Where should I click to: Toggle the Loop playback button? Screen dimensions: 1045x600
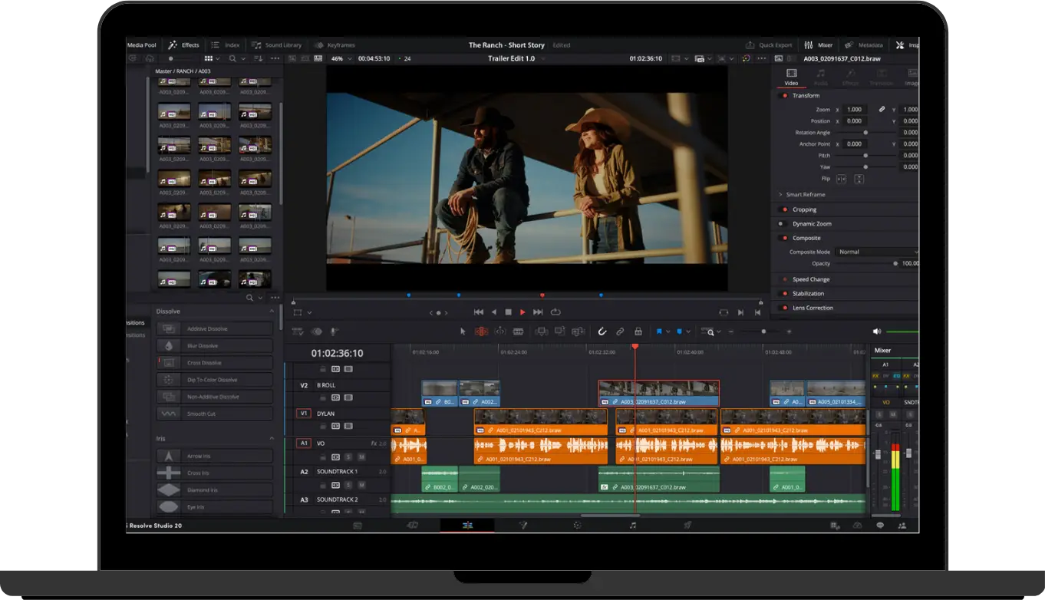click(x=555, y=312)
